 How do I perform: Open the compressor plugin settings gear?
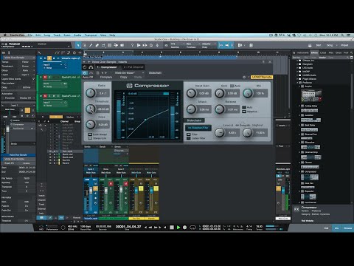coord(244,77)
